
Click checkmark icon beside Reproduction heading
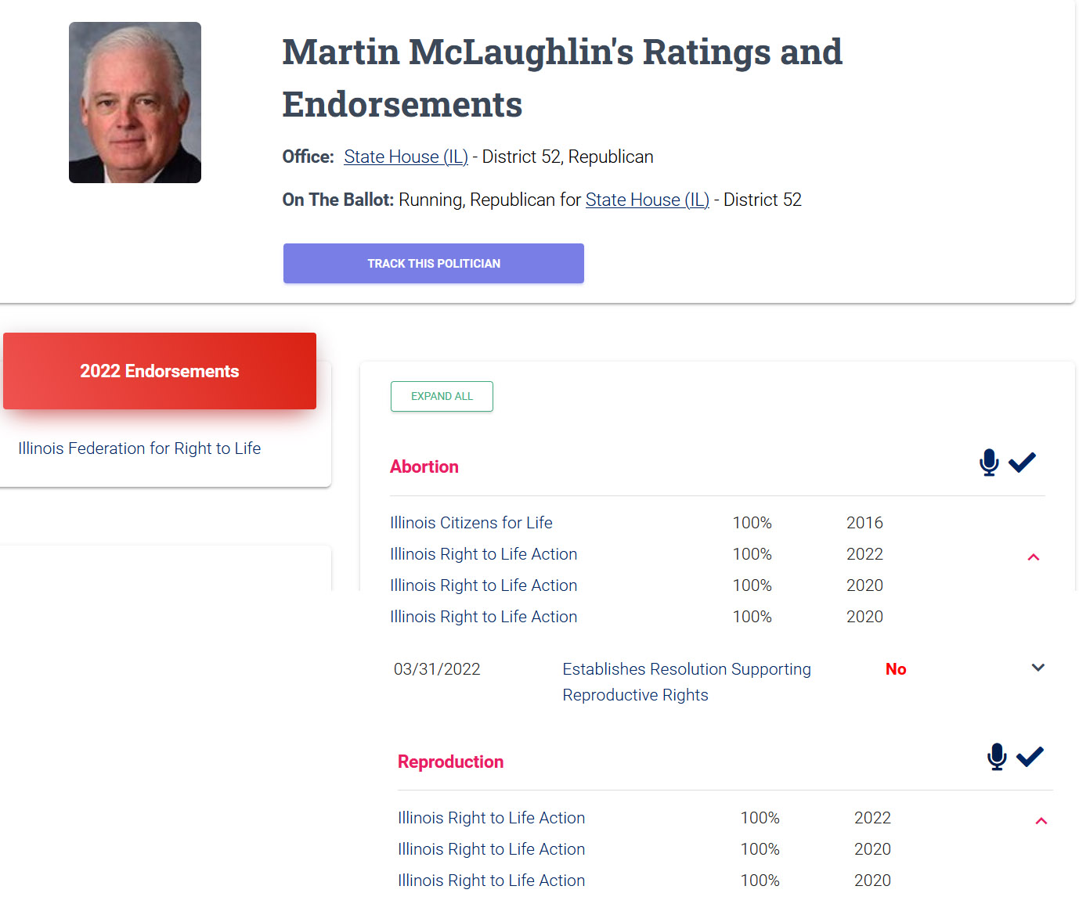(1030, 757)
